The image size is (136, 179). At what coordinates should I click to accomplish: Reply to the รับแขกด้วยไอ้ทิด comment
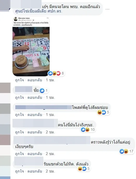[35, 171]
